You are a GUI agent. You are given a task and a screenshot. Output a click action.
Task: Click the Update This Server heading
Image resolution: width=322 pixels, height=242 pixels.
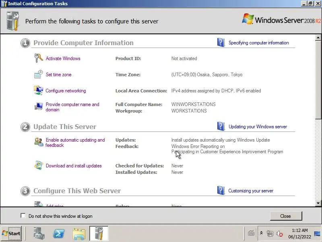[65, 127]
